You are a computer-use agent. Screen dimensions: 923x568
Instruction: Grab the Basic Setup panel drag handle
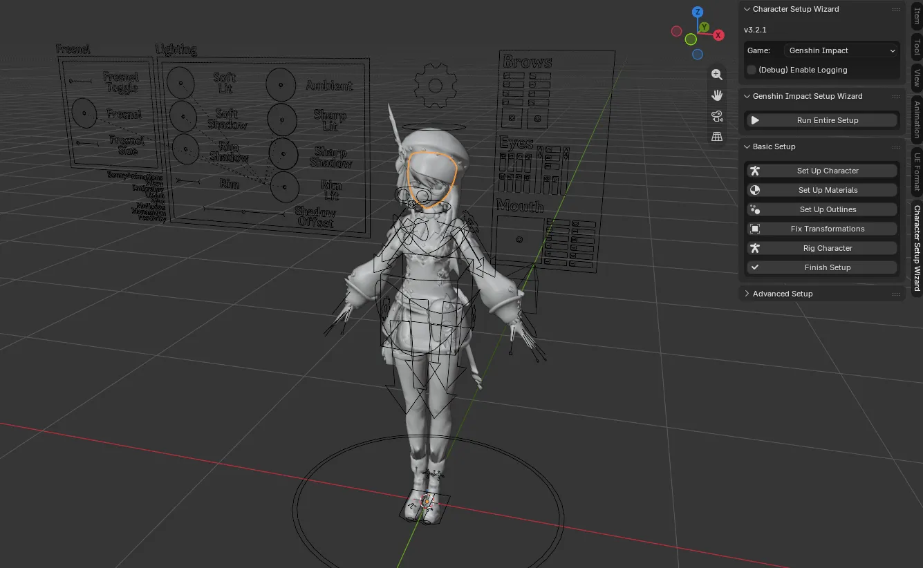[896, 146]
